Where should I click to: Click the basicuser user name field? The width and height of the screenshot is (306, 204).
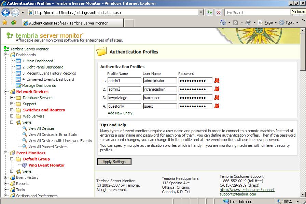click(160, 98)
